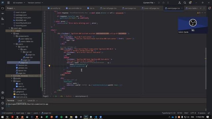212x119 pixels.
Task: Go to previous highlighted problem arrow
Action: click(202, 13)
